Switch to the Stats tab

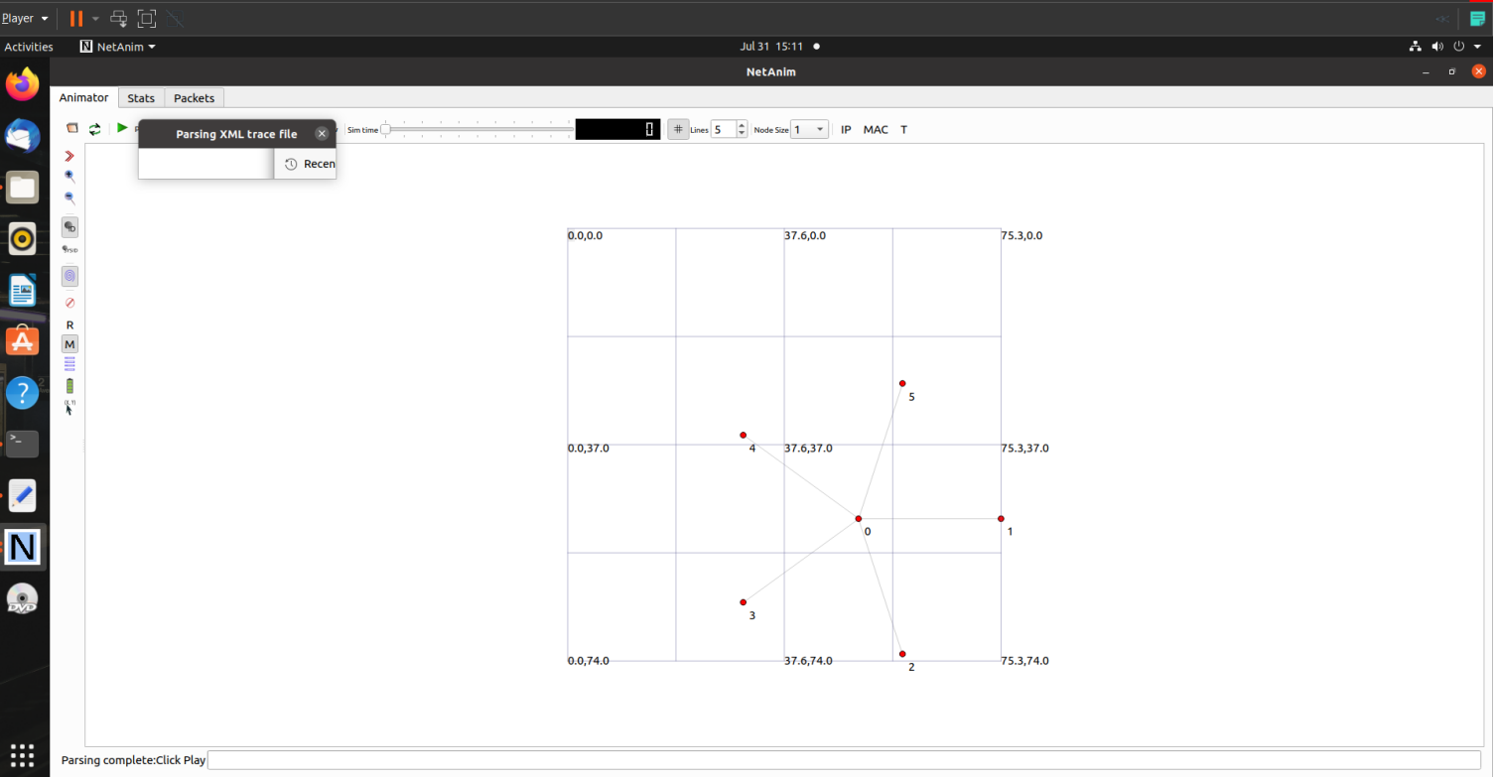[x=140, y=97]
